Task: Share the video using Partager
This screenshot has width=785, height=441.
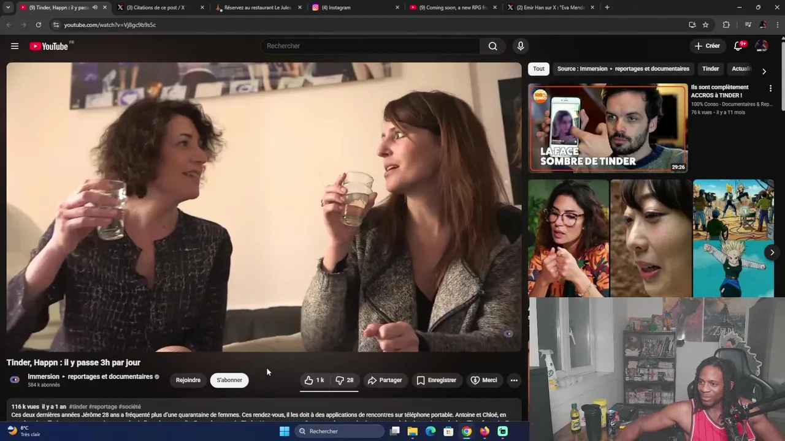Action: pos(385,380)
